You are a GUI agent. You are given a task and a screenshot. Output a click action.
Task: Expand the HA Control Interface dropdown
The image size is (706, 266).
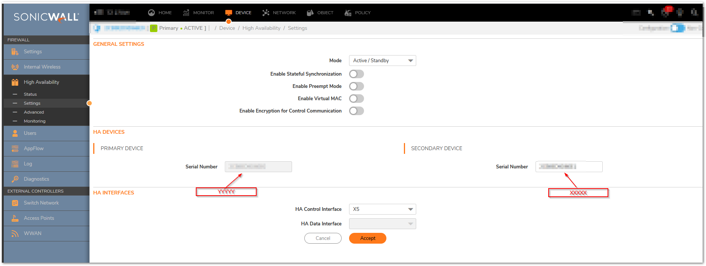(382, 209)
